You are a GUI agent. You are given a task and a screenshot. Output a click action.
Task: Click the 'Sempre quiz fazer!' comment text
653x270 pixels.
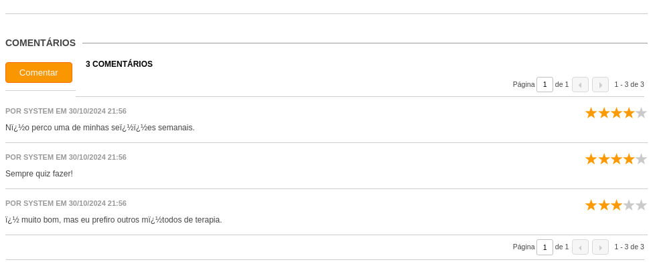click(39, 174)
